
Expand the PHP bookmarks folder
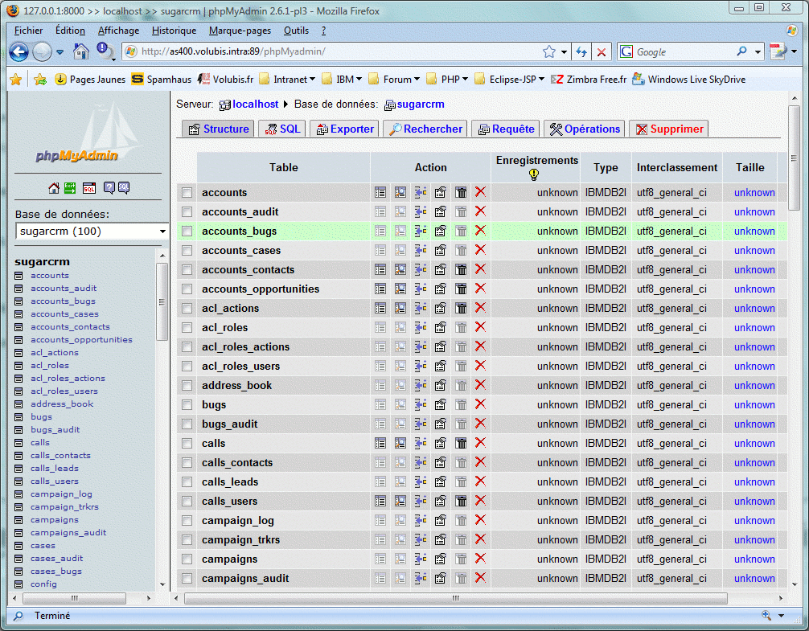point(447,80)
